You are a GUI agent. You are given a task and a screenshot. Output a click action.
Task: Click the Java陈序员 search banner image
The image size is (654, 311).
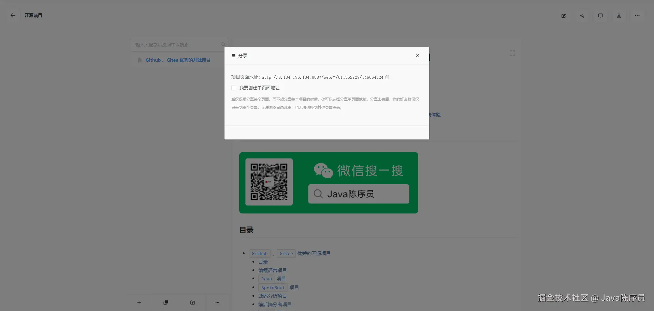coord(329,183)
